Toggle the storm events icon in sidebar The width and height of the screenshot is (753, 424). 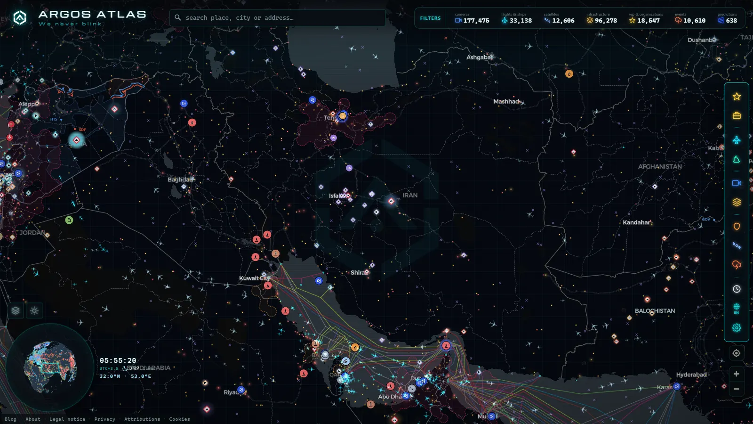(x=737, y=265)
